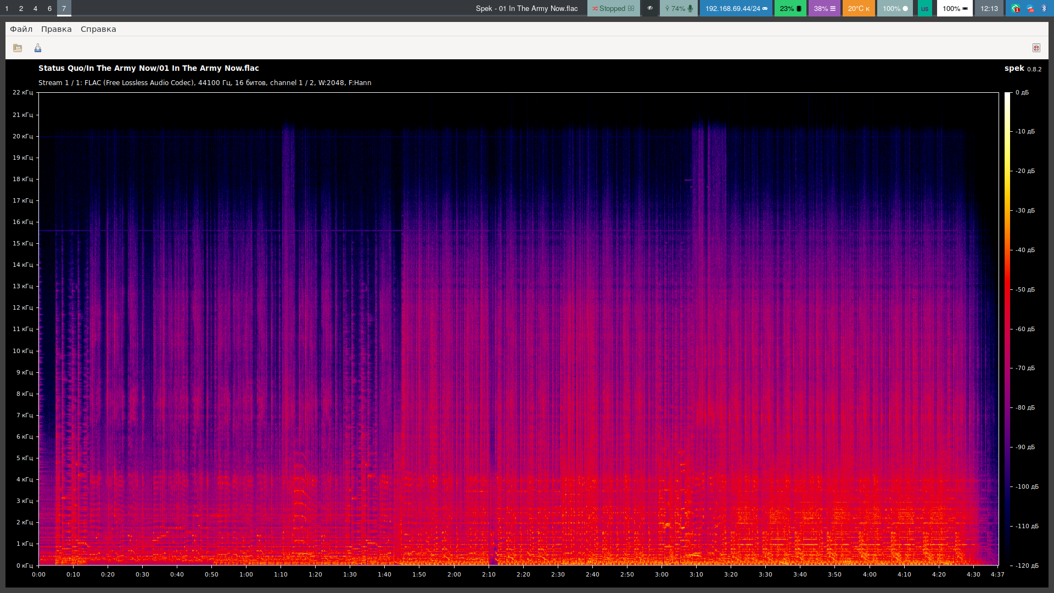Open the Правка menu
The image size is (1054, 593).
click(57, 29)
